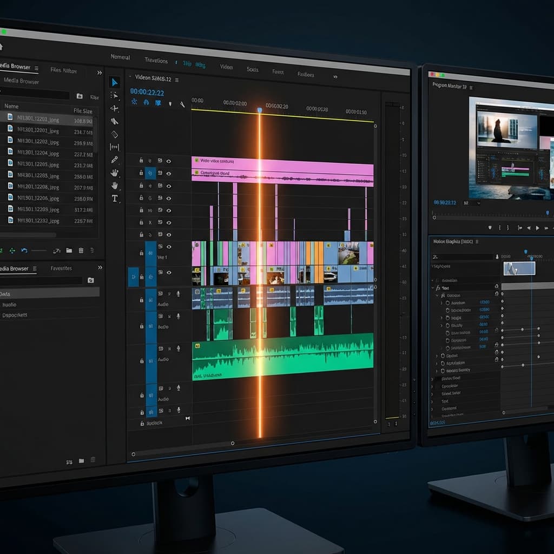The image size is (554, 554).
Task: Select the Track Select Forward tool
Action: click(x=115, y=95)
